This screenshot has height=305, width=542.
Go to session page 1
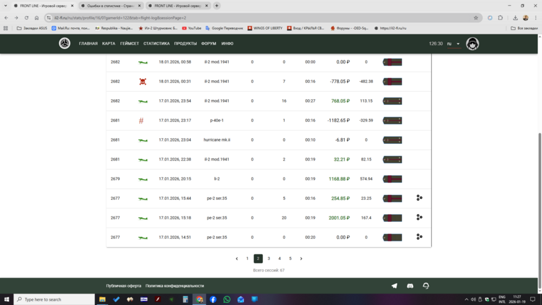(247, 259)
